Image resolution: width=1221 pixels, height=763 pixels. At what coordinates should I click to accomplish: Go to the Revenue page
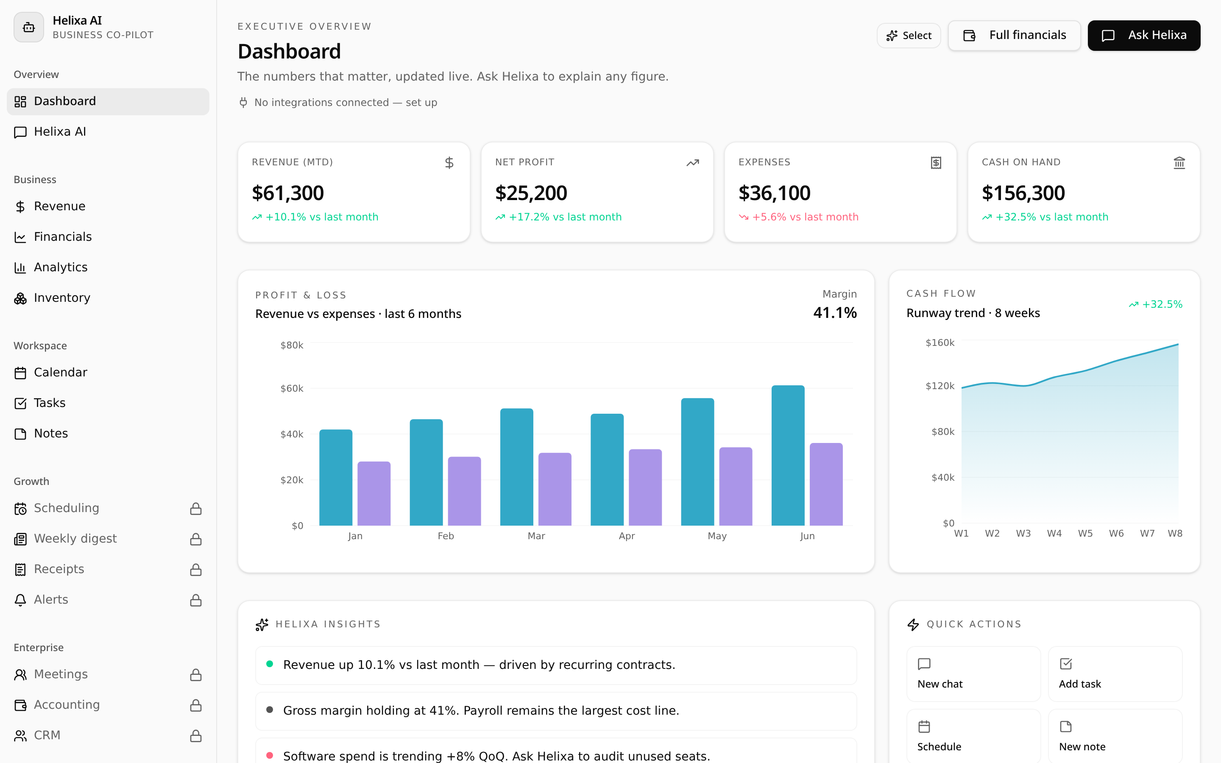pos(108,206)
